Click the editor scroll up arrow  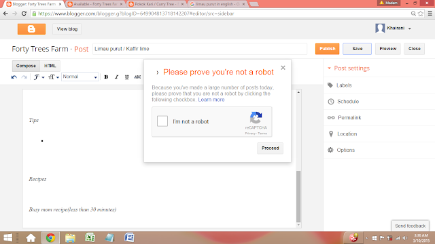pos(298,92)
